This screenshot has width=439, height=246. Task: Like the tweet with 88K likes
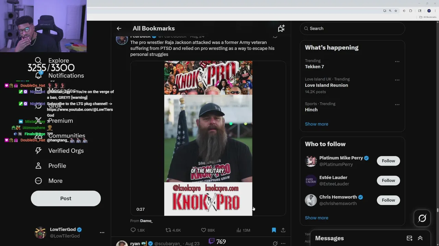point(208,230)
